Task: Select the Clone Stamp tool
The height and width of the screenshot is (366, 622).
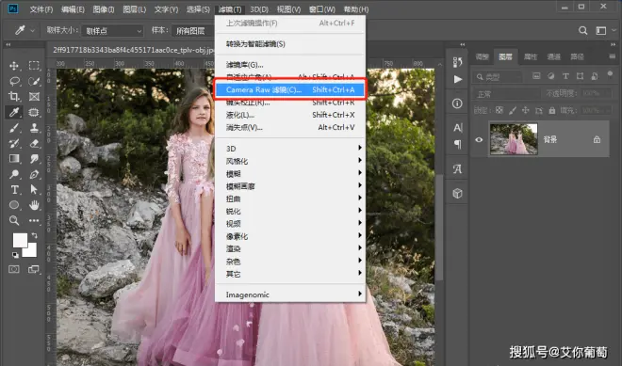Action: (x=34, y=128)
